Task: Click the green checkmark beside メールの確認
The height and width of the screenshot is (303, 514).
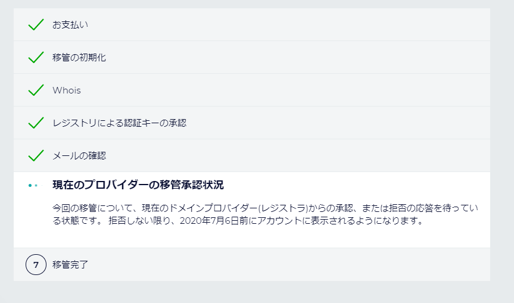Action: 36,155
